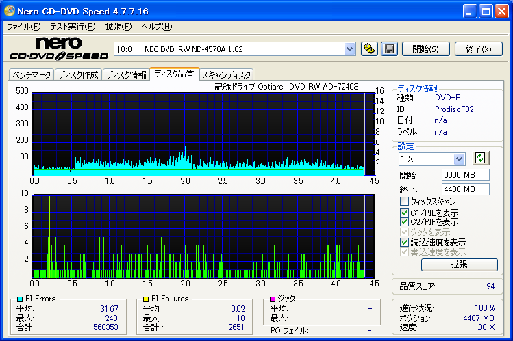The height and width of the screenshot is (341, 513).
Task: Close the Nero CD-DVD Speed window
Action: click(x=501, y=12)
